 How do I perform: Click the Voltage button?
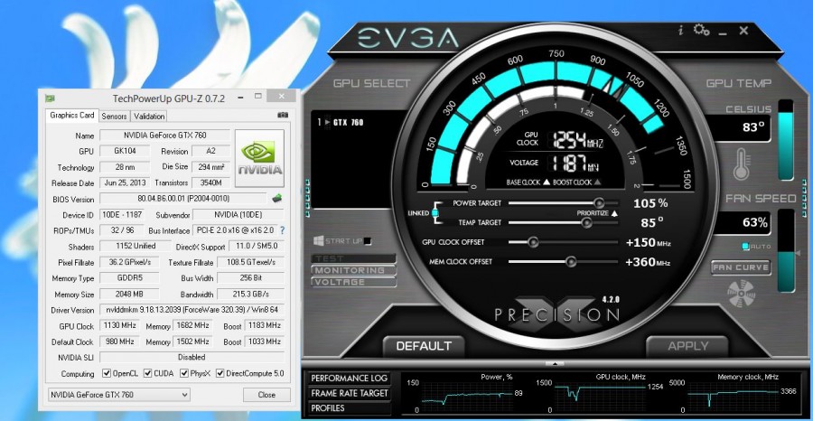tap(353, 282)
